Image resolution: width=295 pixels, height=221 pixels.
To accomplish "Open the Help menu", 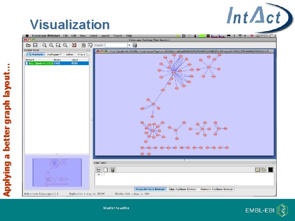I will [x=129, y=36].
